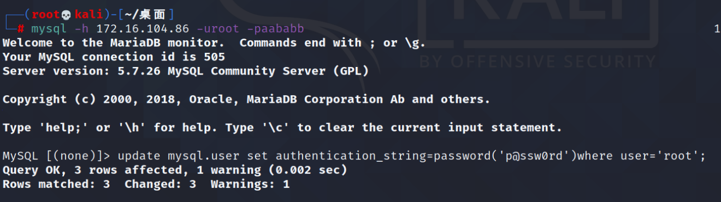
Task: Click the Warnings: 1 text
Action: pos(250,185)
